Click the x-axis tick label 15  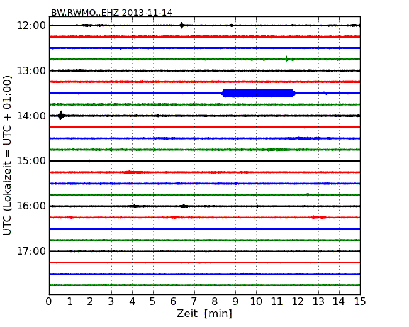(x=360, y=302)
